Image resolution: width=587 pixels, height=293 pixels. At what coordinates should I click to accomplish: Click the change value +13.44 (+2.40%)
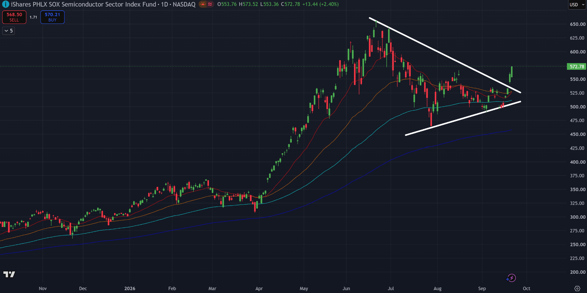pos(320,4)
